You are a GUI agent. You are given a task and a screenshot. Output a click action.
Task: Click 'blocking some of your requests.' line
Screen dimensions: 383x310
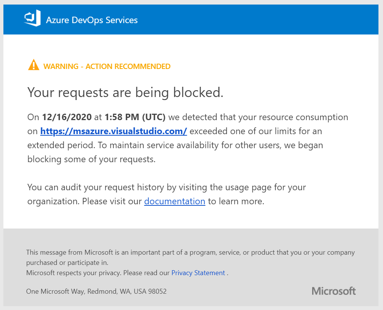coord(91,159)
